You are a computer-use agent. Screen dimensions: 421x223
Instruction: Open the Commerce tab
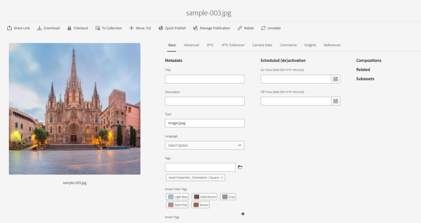[x=288, y=45]
